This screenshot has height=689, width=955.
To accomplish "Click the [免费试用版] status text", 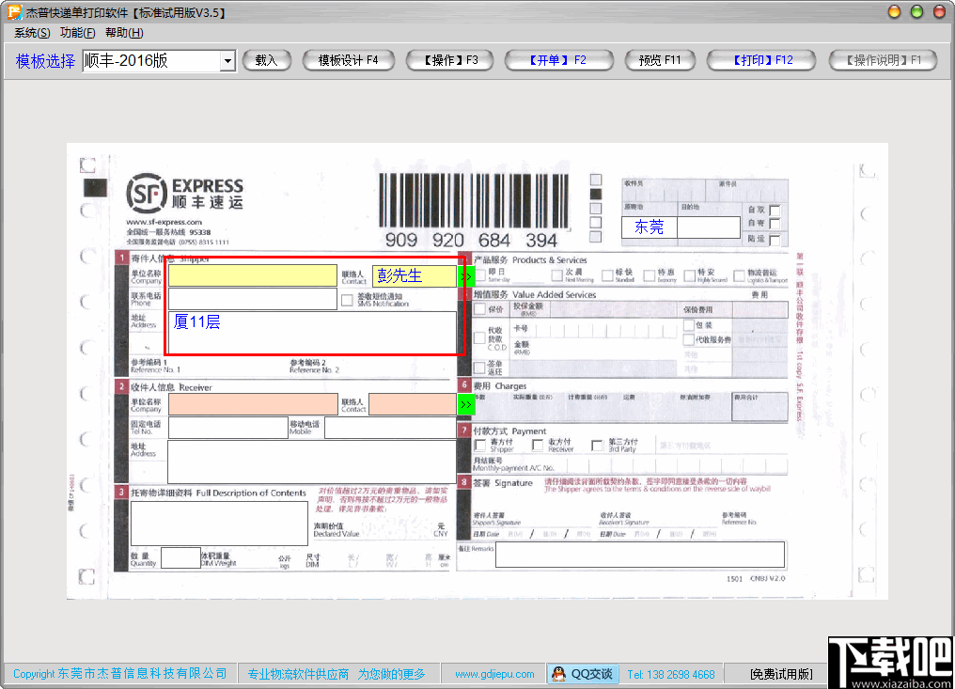I will tap(781, 674).
